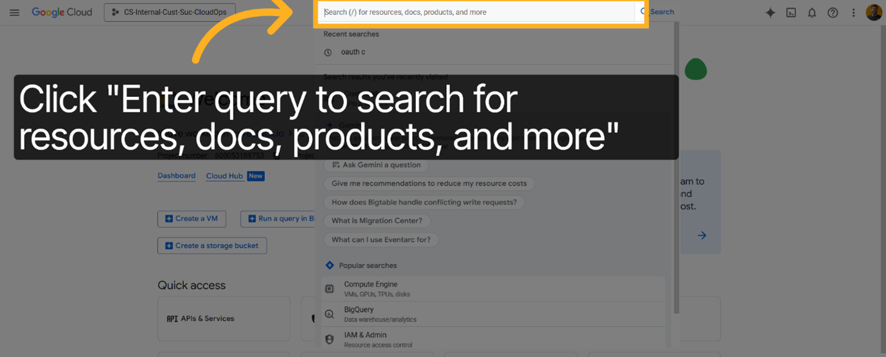Click 'Data warehouse/analytics' description text

(380, 320)
